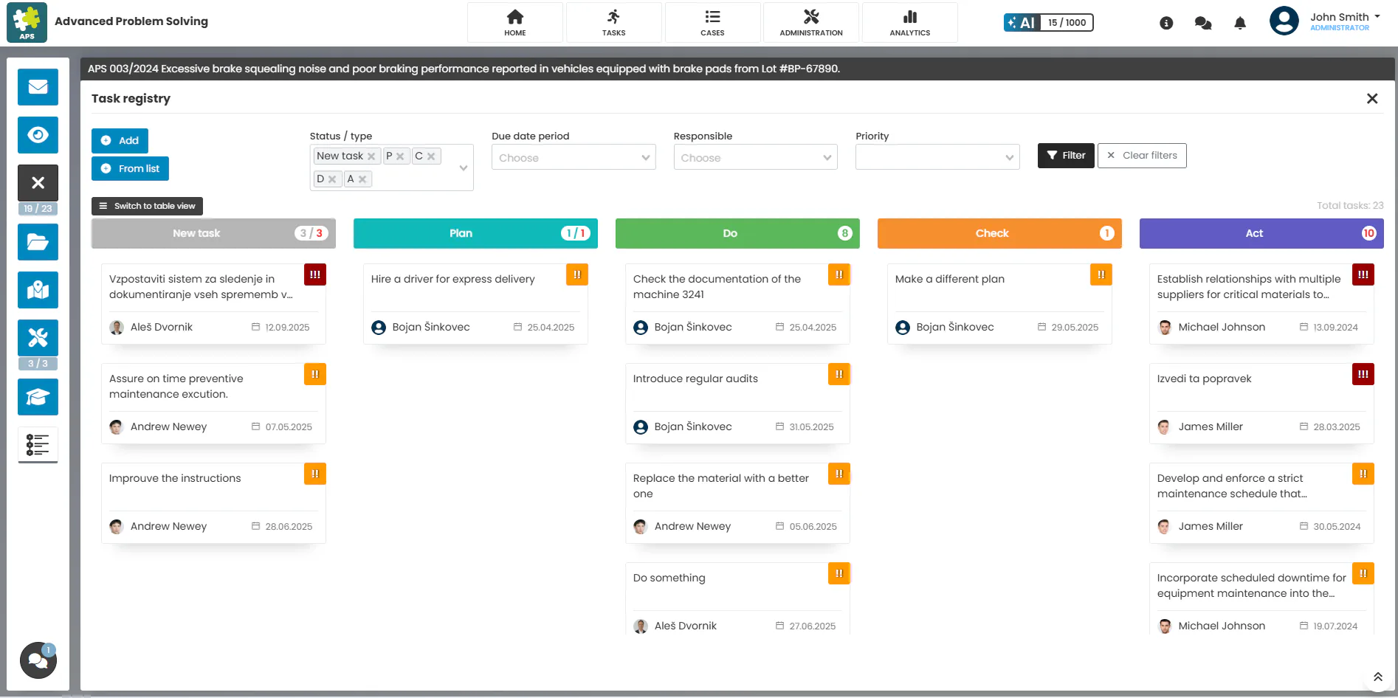Remove the New task status filter tag

(x=371, y=156)
